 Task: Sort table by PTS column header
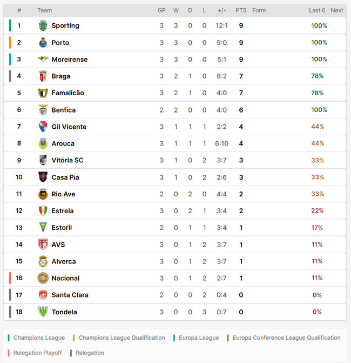pos(241,10)
